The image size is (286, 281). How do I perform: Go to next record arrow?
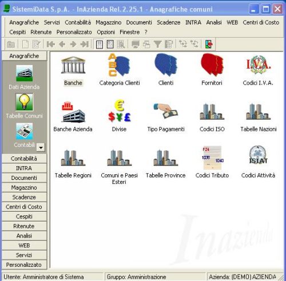(73, 44)
